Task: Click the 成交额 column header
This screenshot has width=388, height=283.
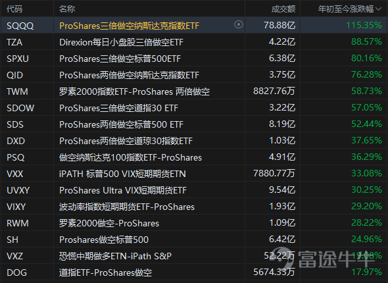Action: pyautogui.click(x=283, y=9)
